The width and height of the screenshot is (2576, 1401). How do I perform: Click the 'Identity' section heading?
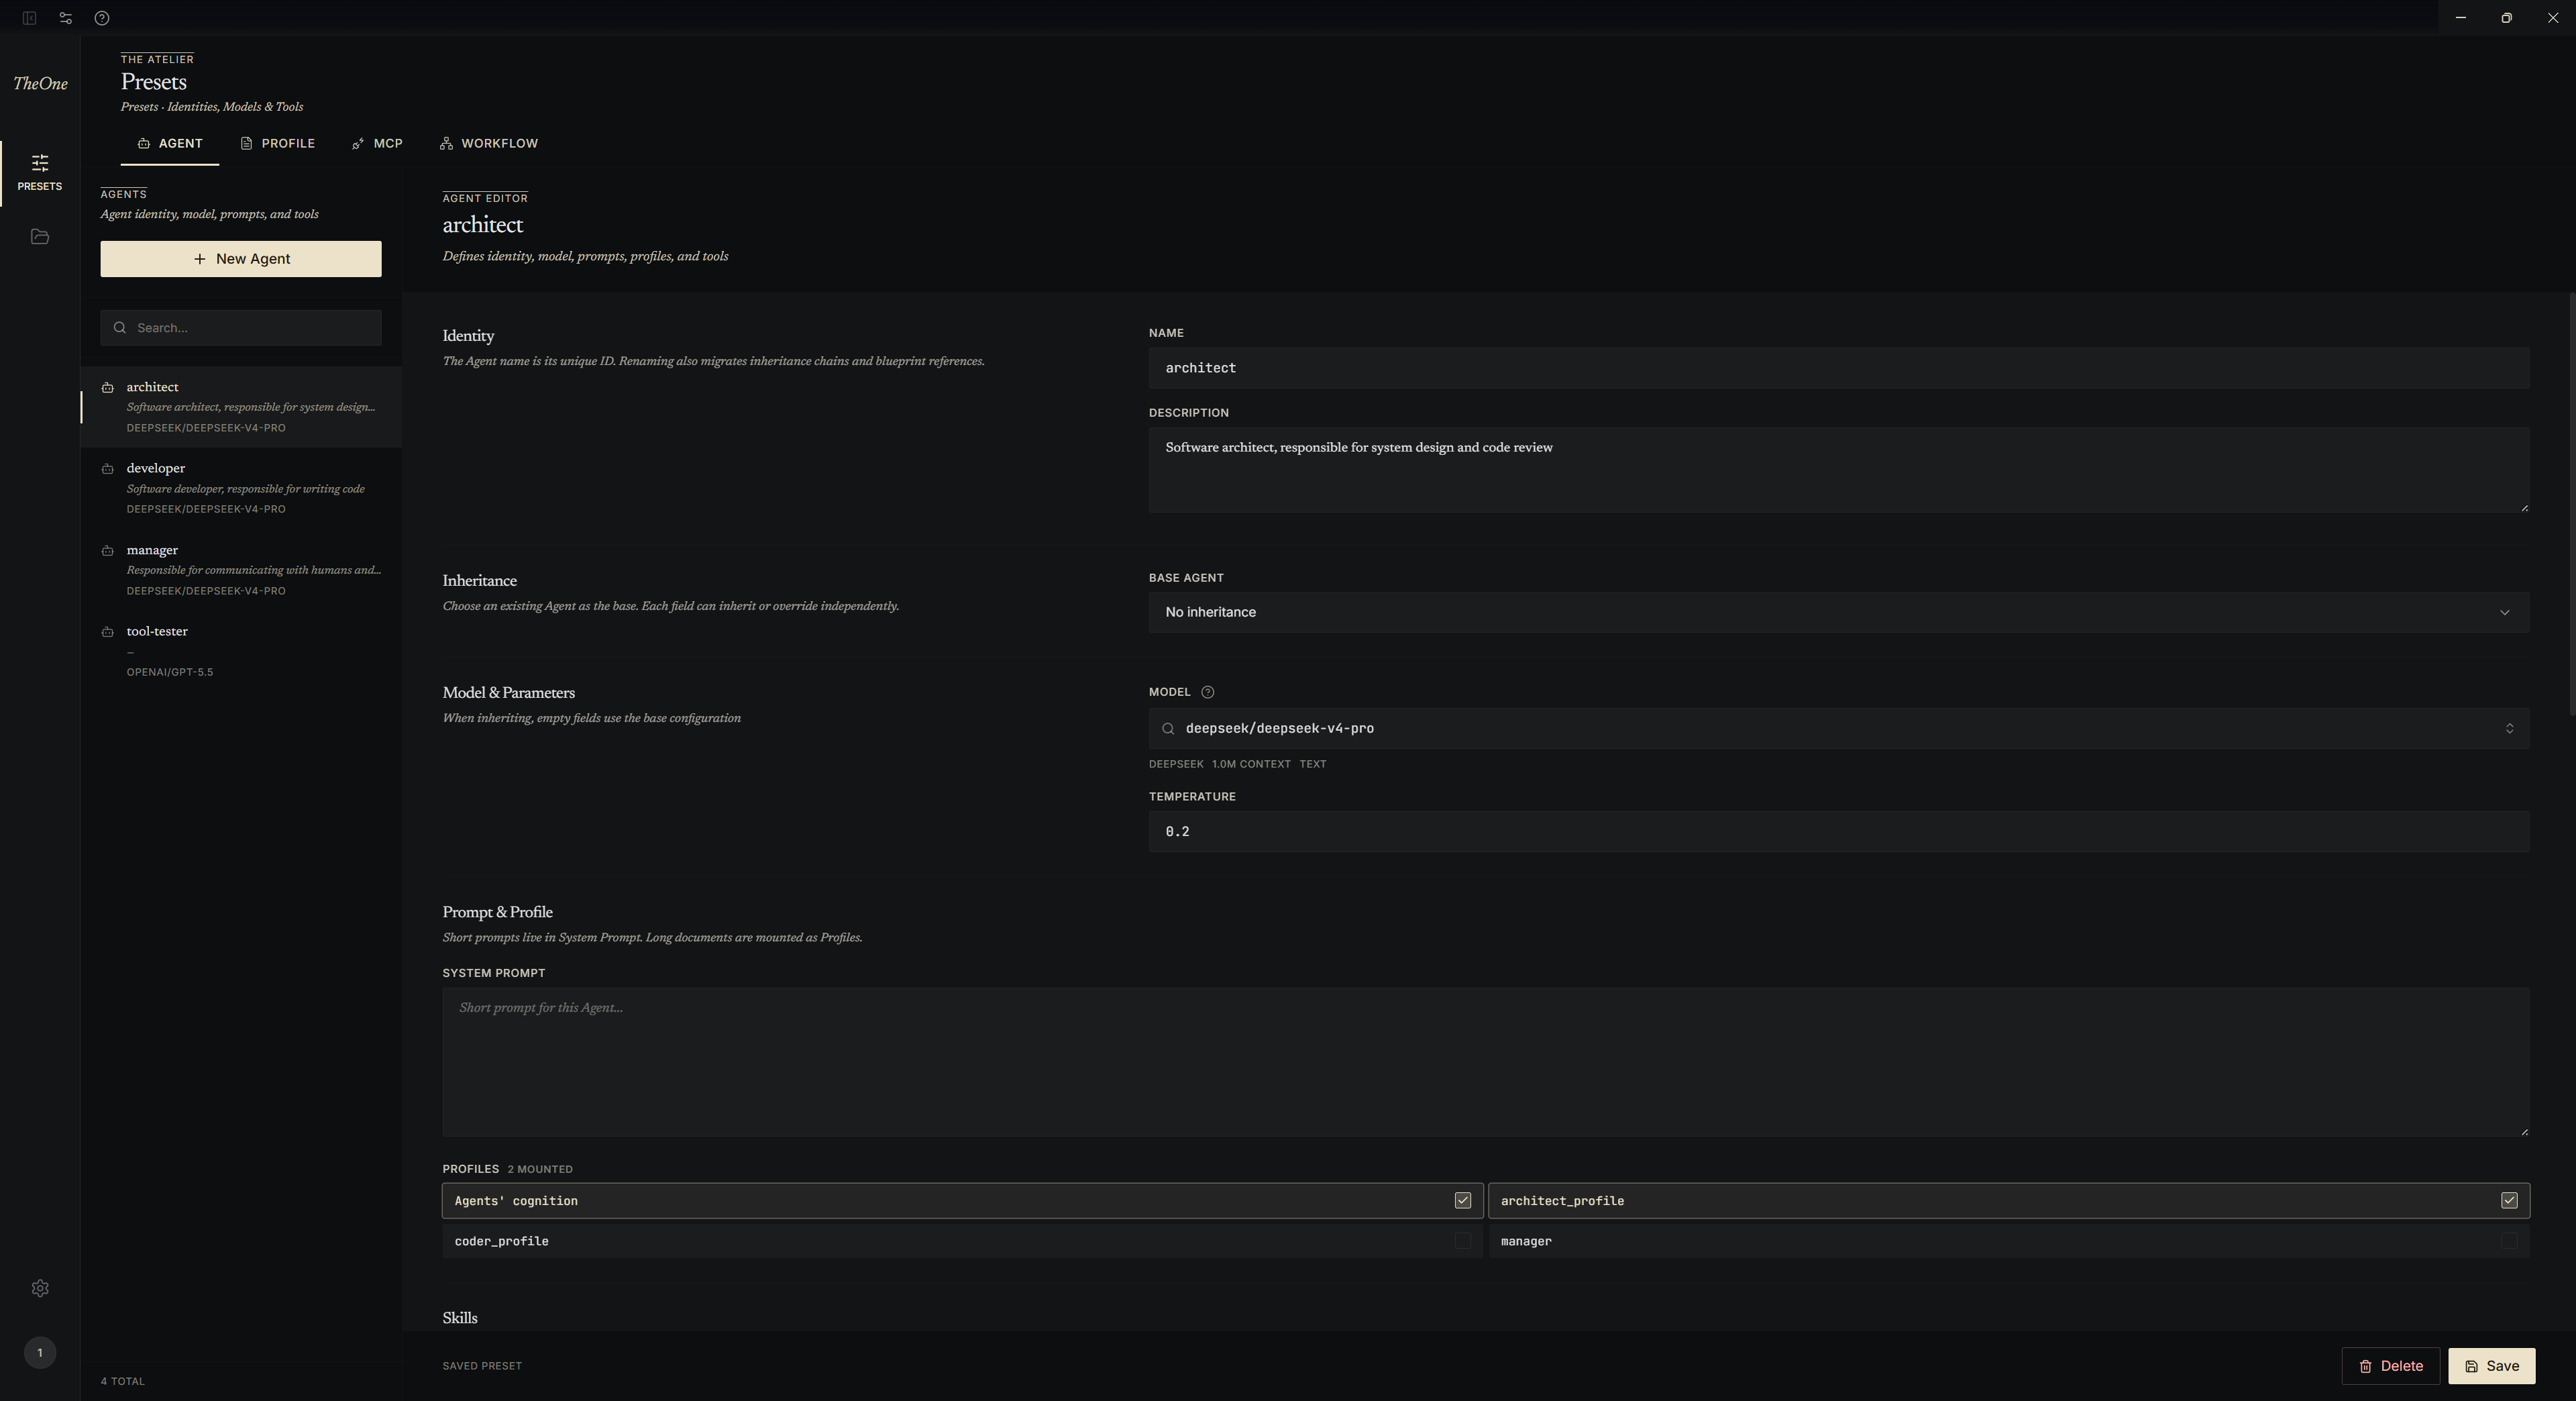(x=469, y=337)
